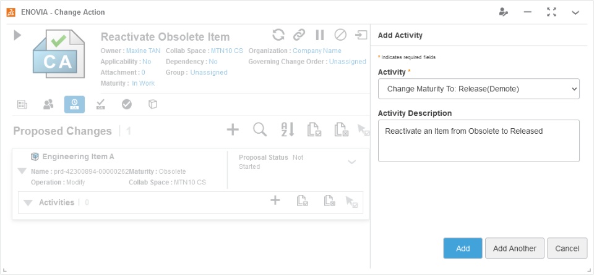Screen dimensions: 594x275
Task: Search proposed changes with magnifier icon
Action: click(260, 129)
